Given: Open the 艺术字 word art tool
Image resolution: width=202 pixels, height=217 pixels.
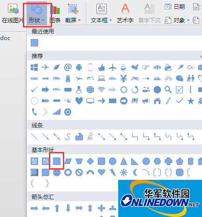Looking at the screenshot, I should pos(125,14).
